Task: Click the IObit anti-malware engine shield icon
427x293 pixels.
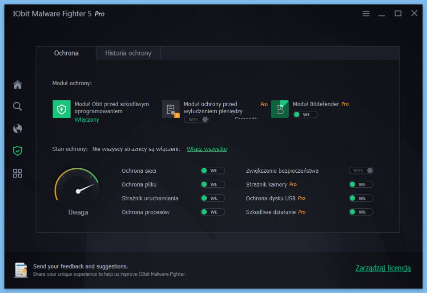Action: [61, 109]
